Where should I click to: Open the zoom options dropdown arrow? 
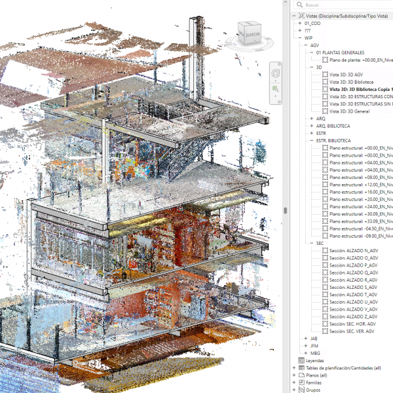tap(276, 98)
